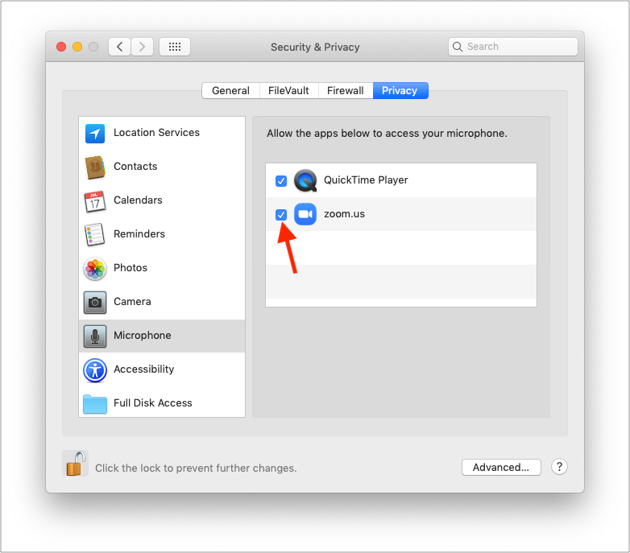The width and height of the screenshot is (630, 553).
Task: Open the Advanced… settings button
Action: [x=501, y=467]
